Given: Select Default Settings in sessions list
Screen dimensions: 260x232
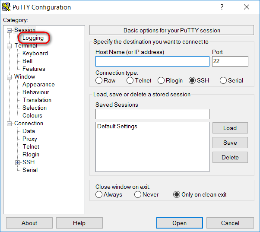Looking at the screenshot, I should coord(117,127).
